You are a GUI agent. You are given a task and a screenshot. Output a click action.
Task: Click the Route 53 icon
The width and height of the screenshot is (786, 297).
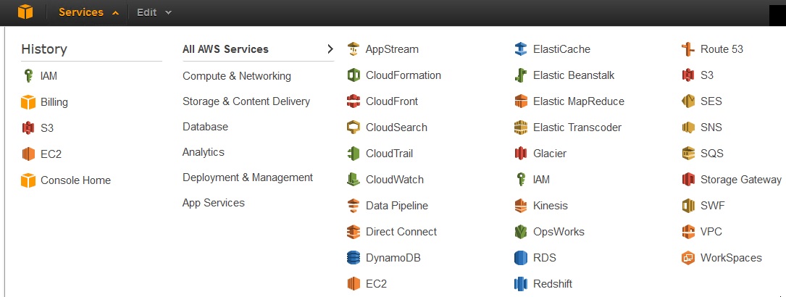coord(688,49)
